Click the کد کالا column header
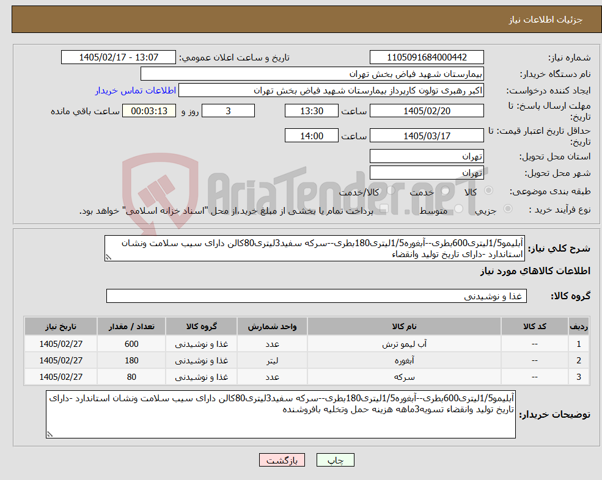The height and width of the screenshot is (480, 602). [534, 327]
